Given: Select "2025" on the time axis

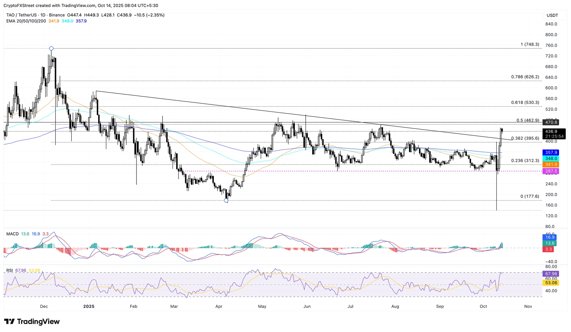Looking at the screenshot, I should (x=88, y=306).
